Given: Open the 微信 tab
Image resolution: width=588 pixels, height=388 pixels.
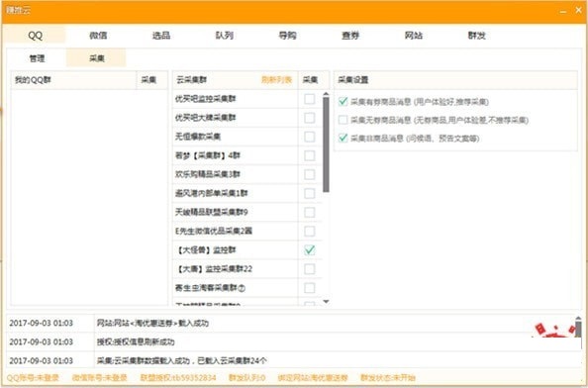Looking at the screenshot, I should (x=98, y=36).
